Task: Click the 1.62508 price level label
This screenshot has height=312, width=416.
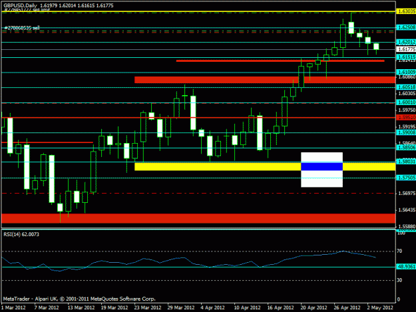Action: click(x=406, y=27)
